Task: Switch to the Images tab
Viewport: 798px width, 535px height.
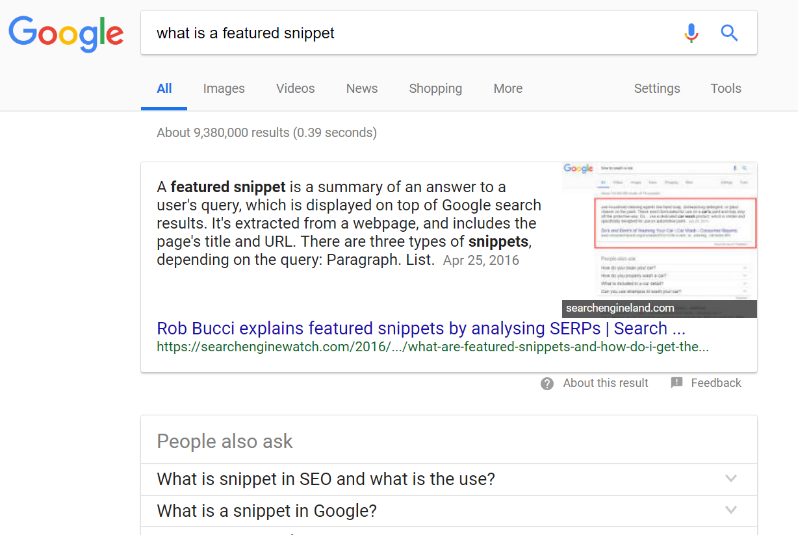Action: pyautogui.click(x=224, y=88)
